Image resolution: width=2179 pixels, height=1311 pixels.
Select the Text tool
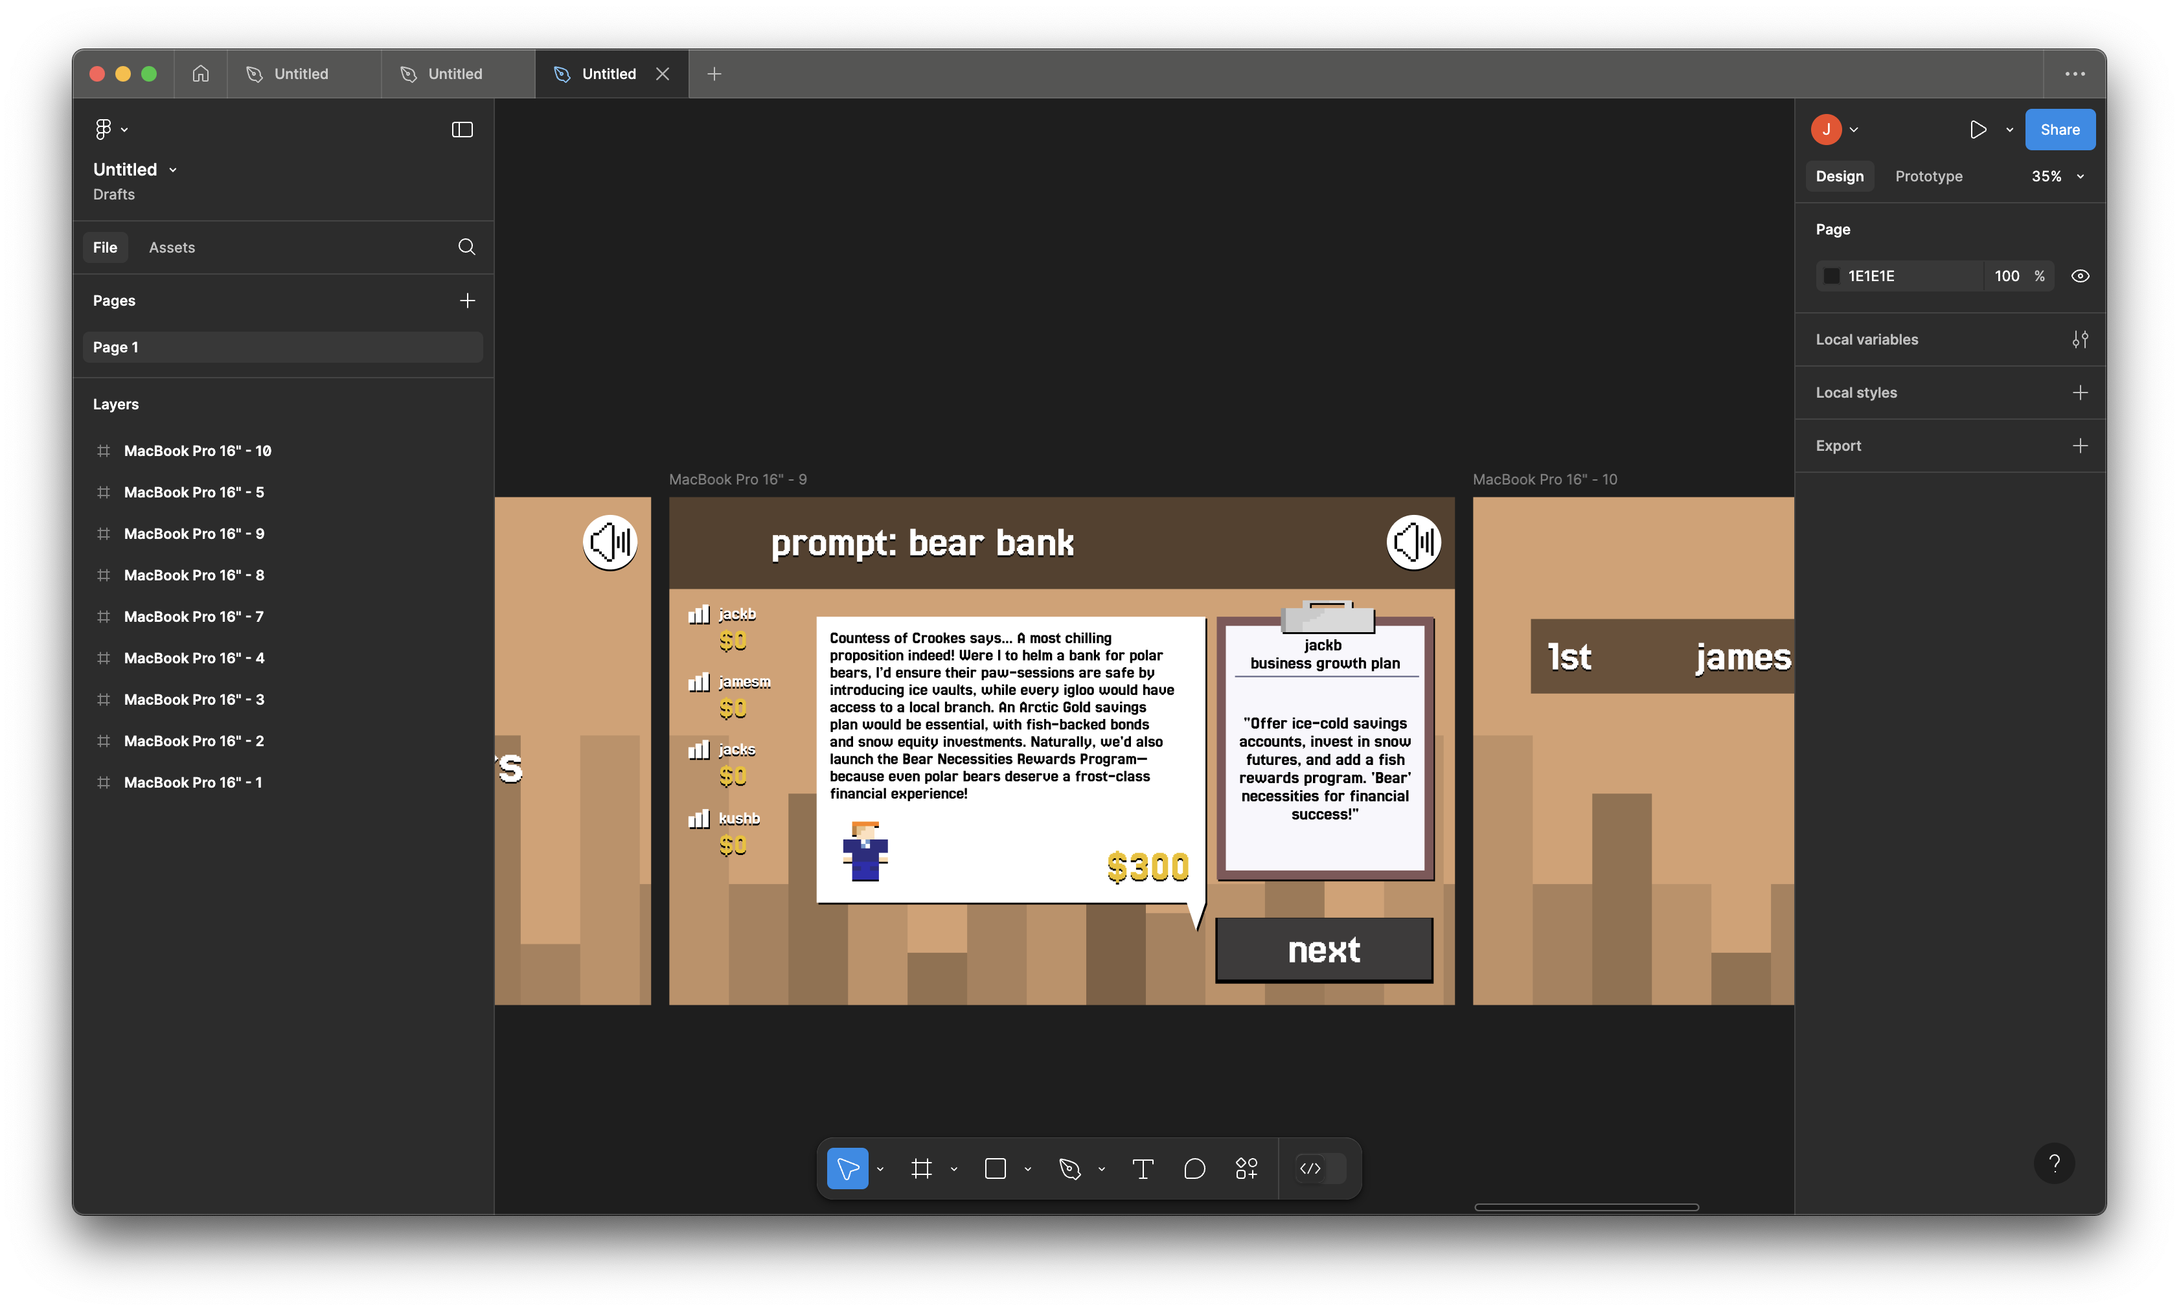tap(1143, 1168)
